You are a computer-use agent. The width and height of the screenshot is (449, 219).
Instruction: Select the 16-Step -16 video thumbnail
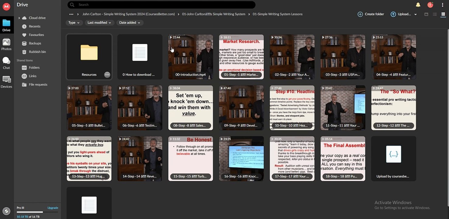[242, 158]
